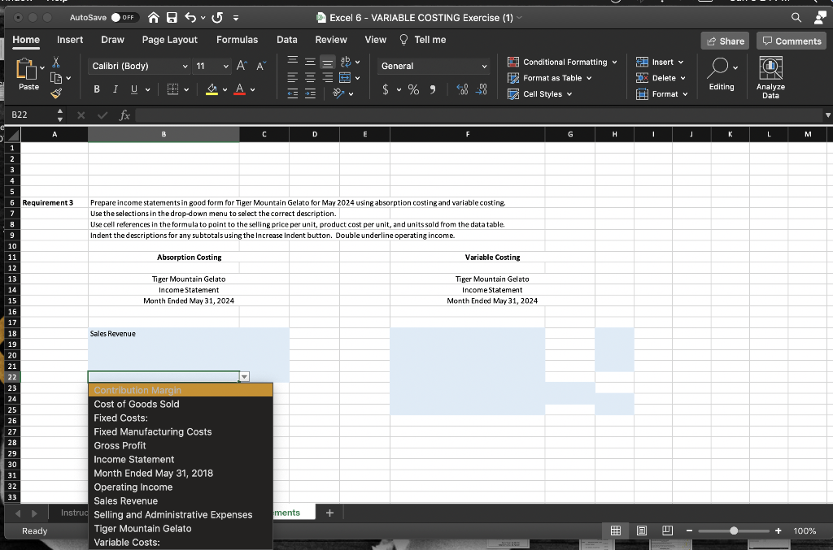Image resolution: width=833 pixels, height=550 pixels.
Task: Toggle Italic formatting
Action: click(x=116, y=89)
